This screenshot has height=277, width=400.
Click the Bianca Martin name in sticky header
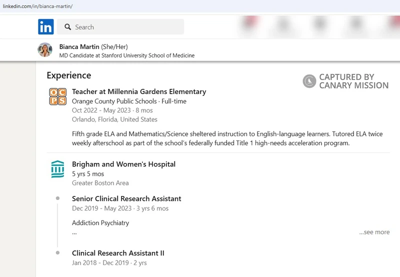pos(79,46)
